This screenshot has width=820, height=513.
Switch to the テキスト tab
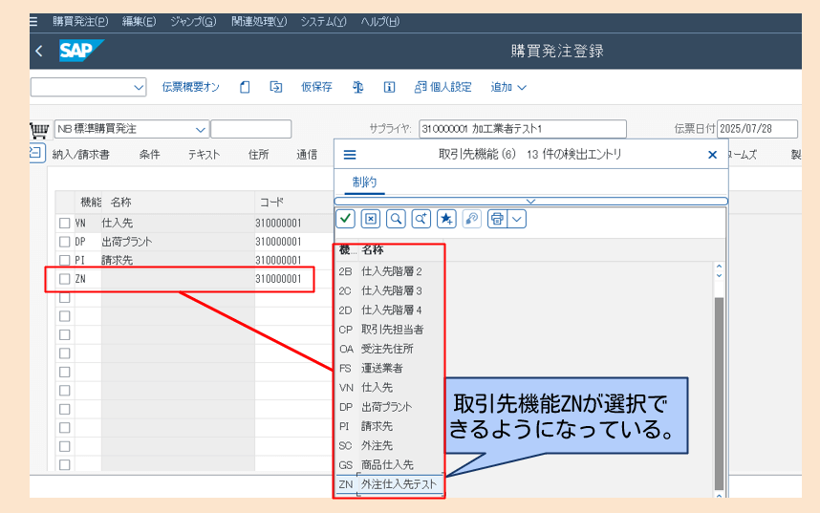(x=204, y=155)
